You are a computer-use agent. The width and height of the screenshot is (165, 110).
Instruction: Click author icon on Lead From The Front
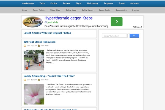click(39, 80)
